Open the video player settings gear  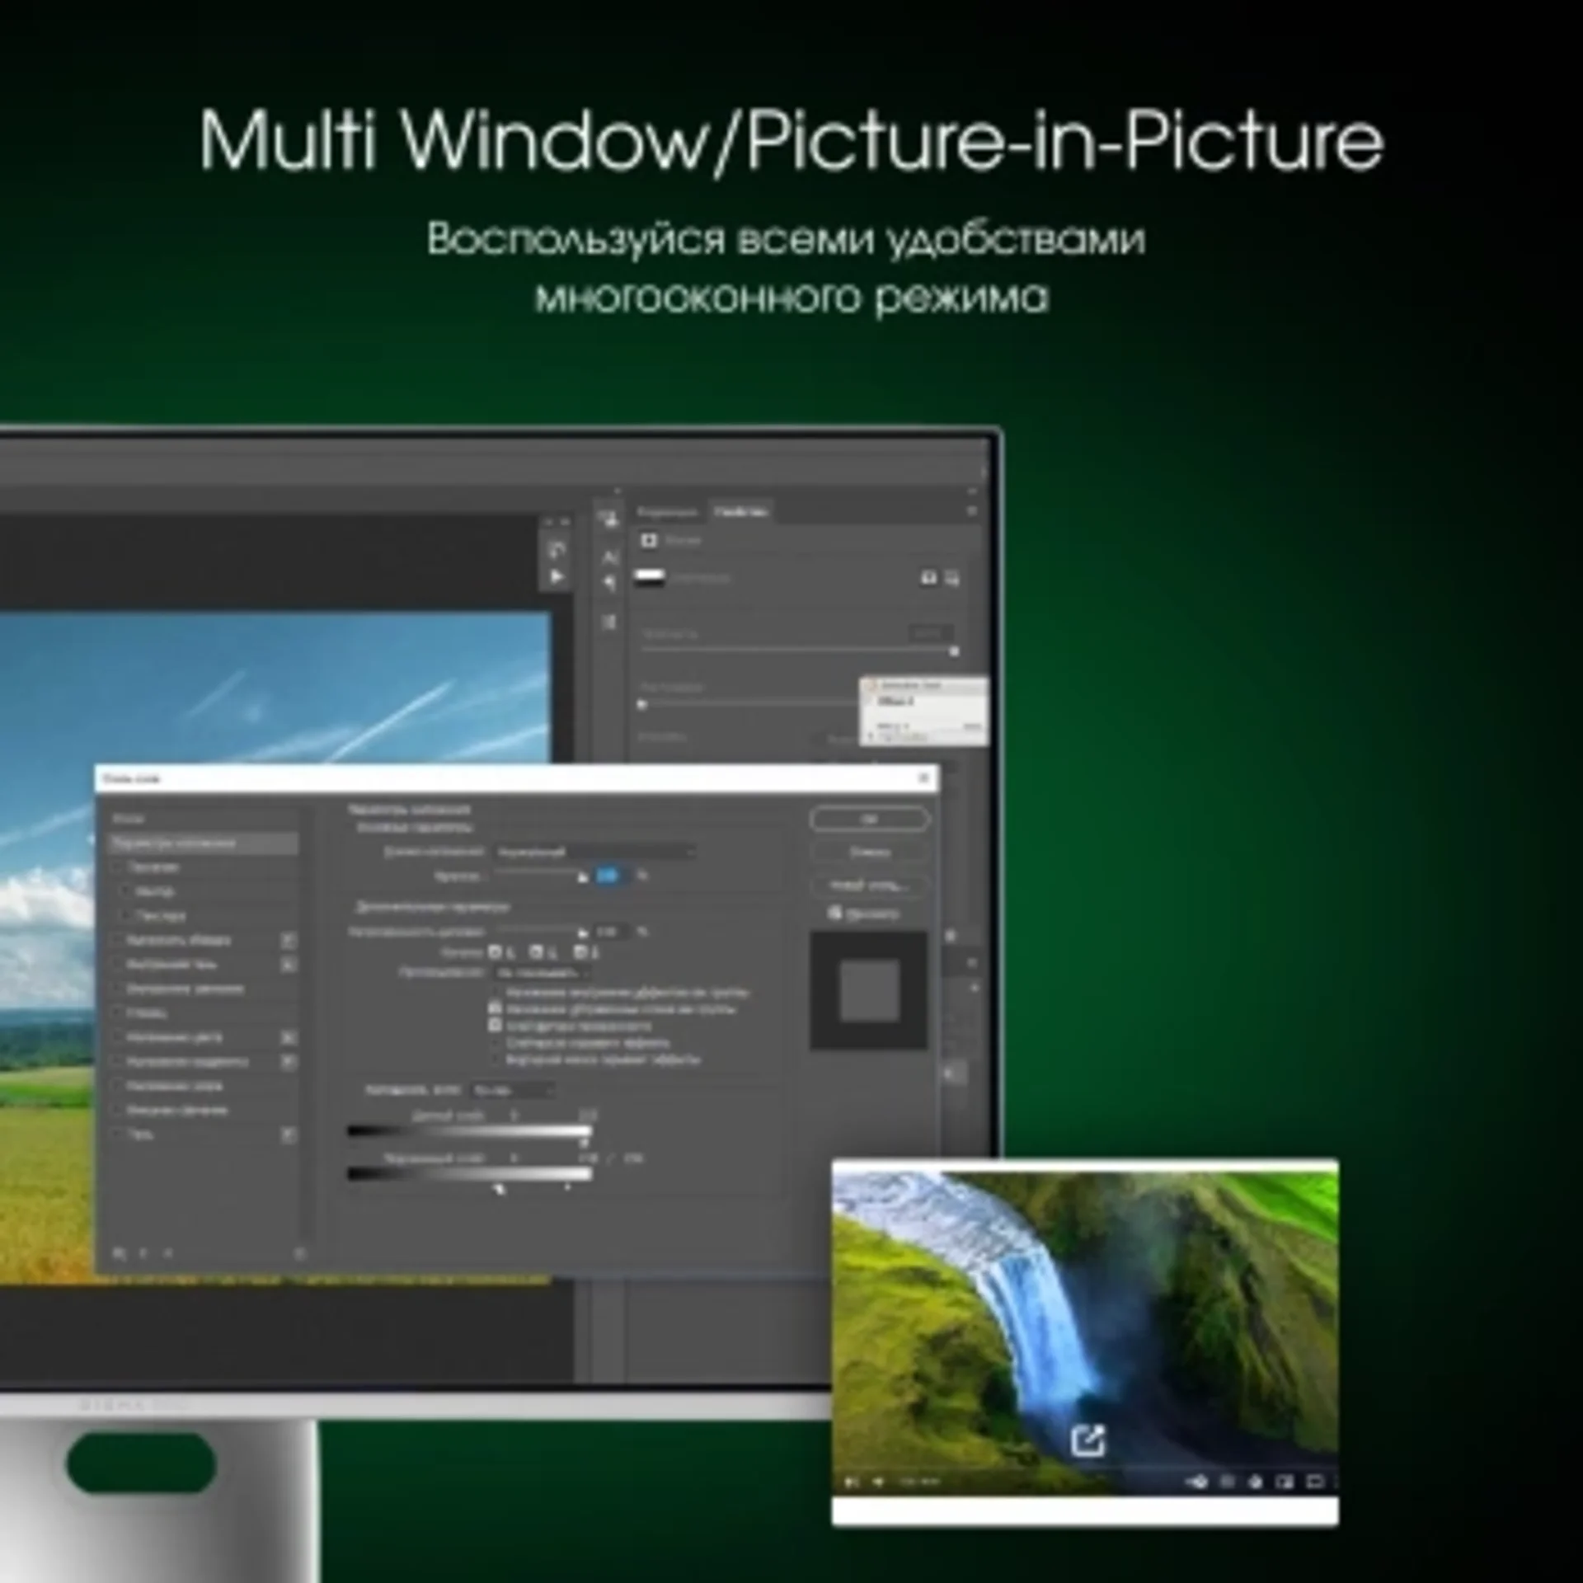click(x=1255, y=1482)
